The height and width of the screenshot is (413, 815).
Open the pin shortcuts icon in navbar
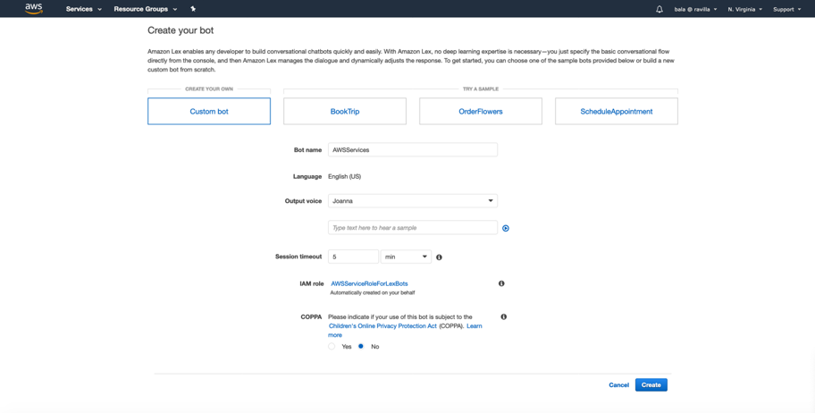(193, 9)
